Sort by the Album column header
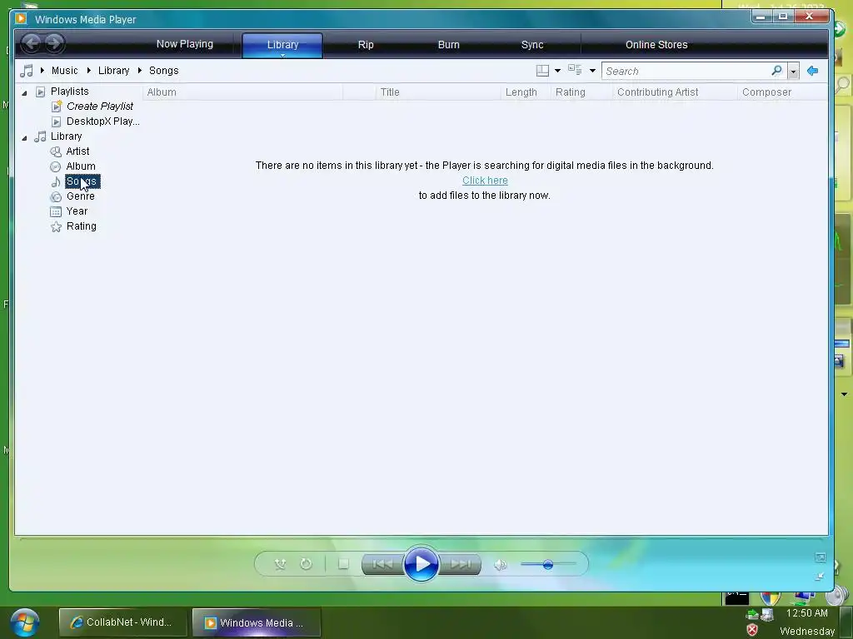 (242, 92)
